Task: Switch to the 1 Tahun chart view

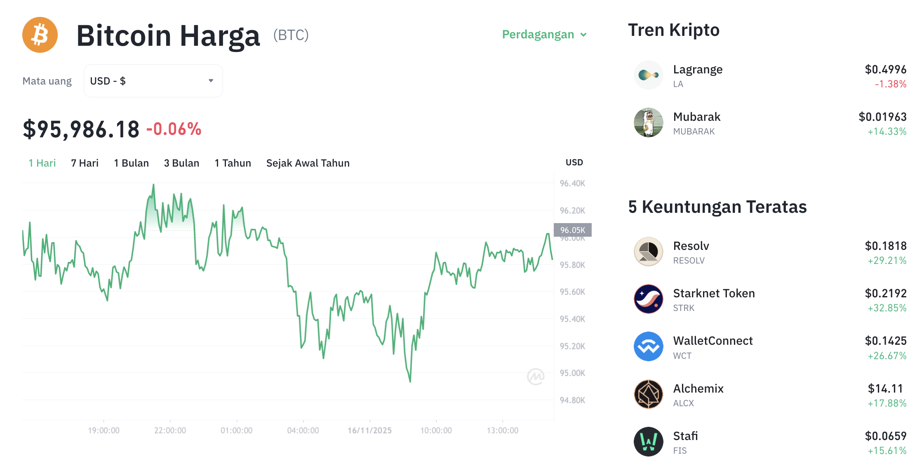Action: click(233, 163)
